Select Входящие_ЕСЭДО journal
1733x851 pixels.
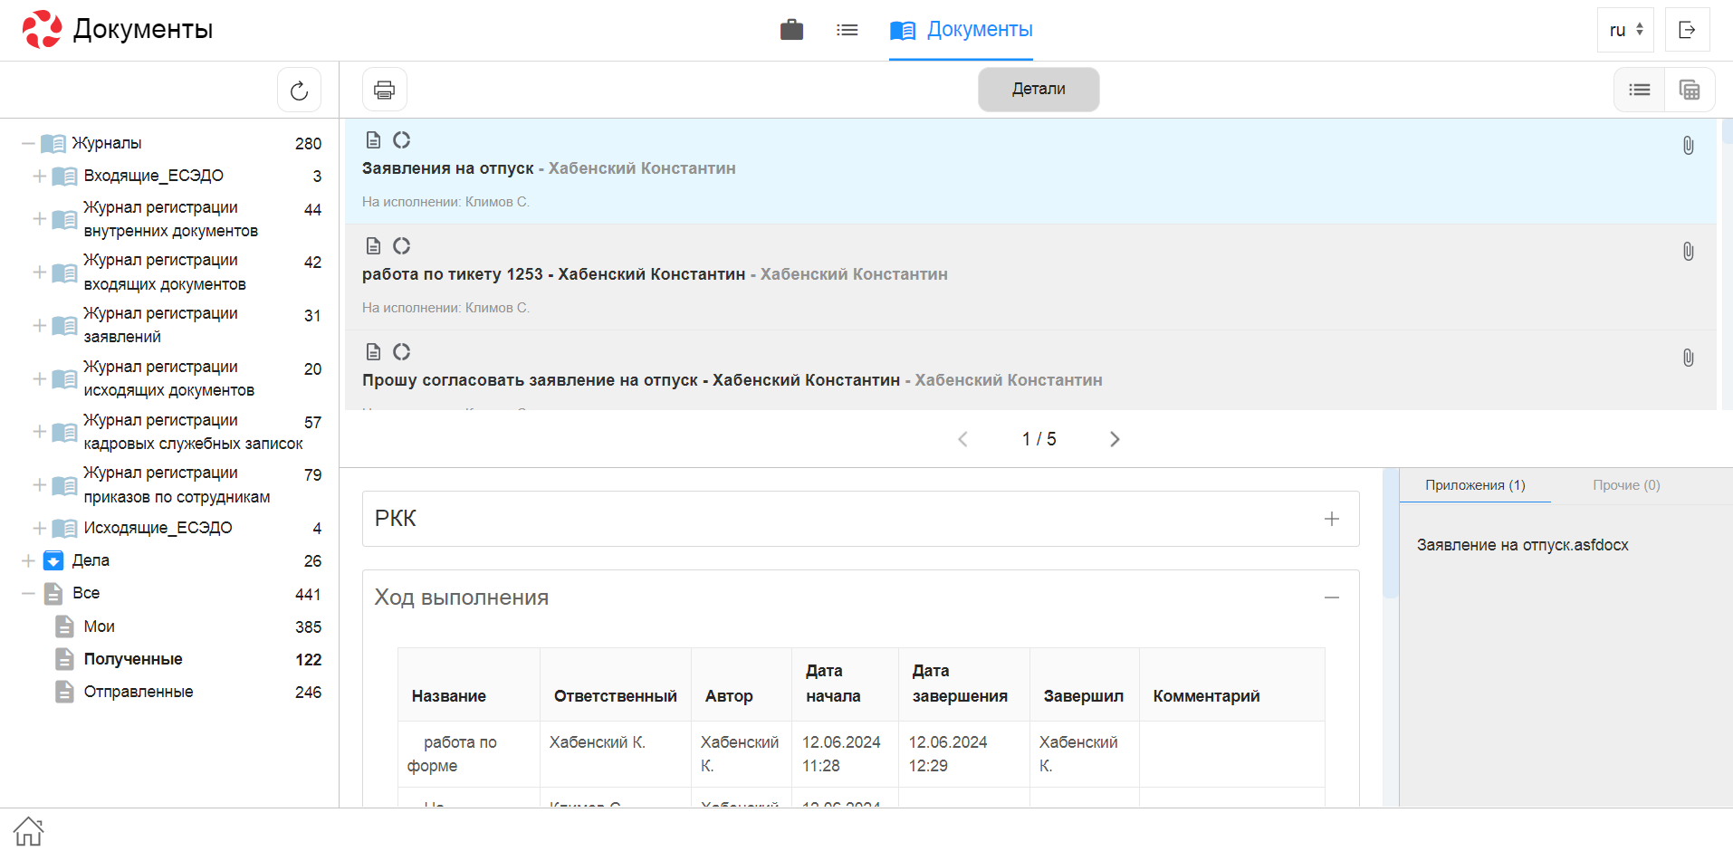(x=153, y=176)
